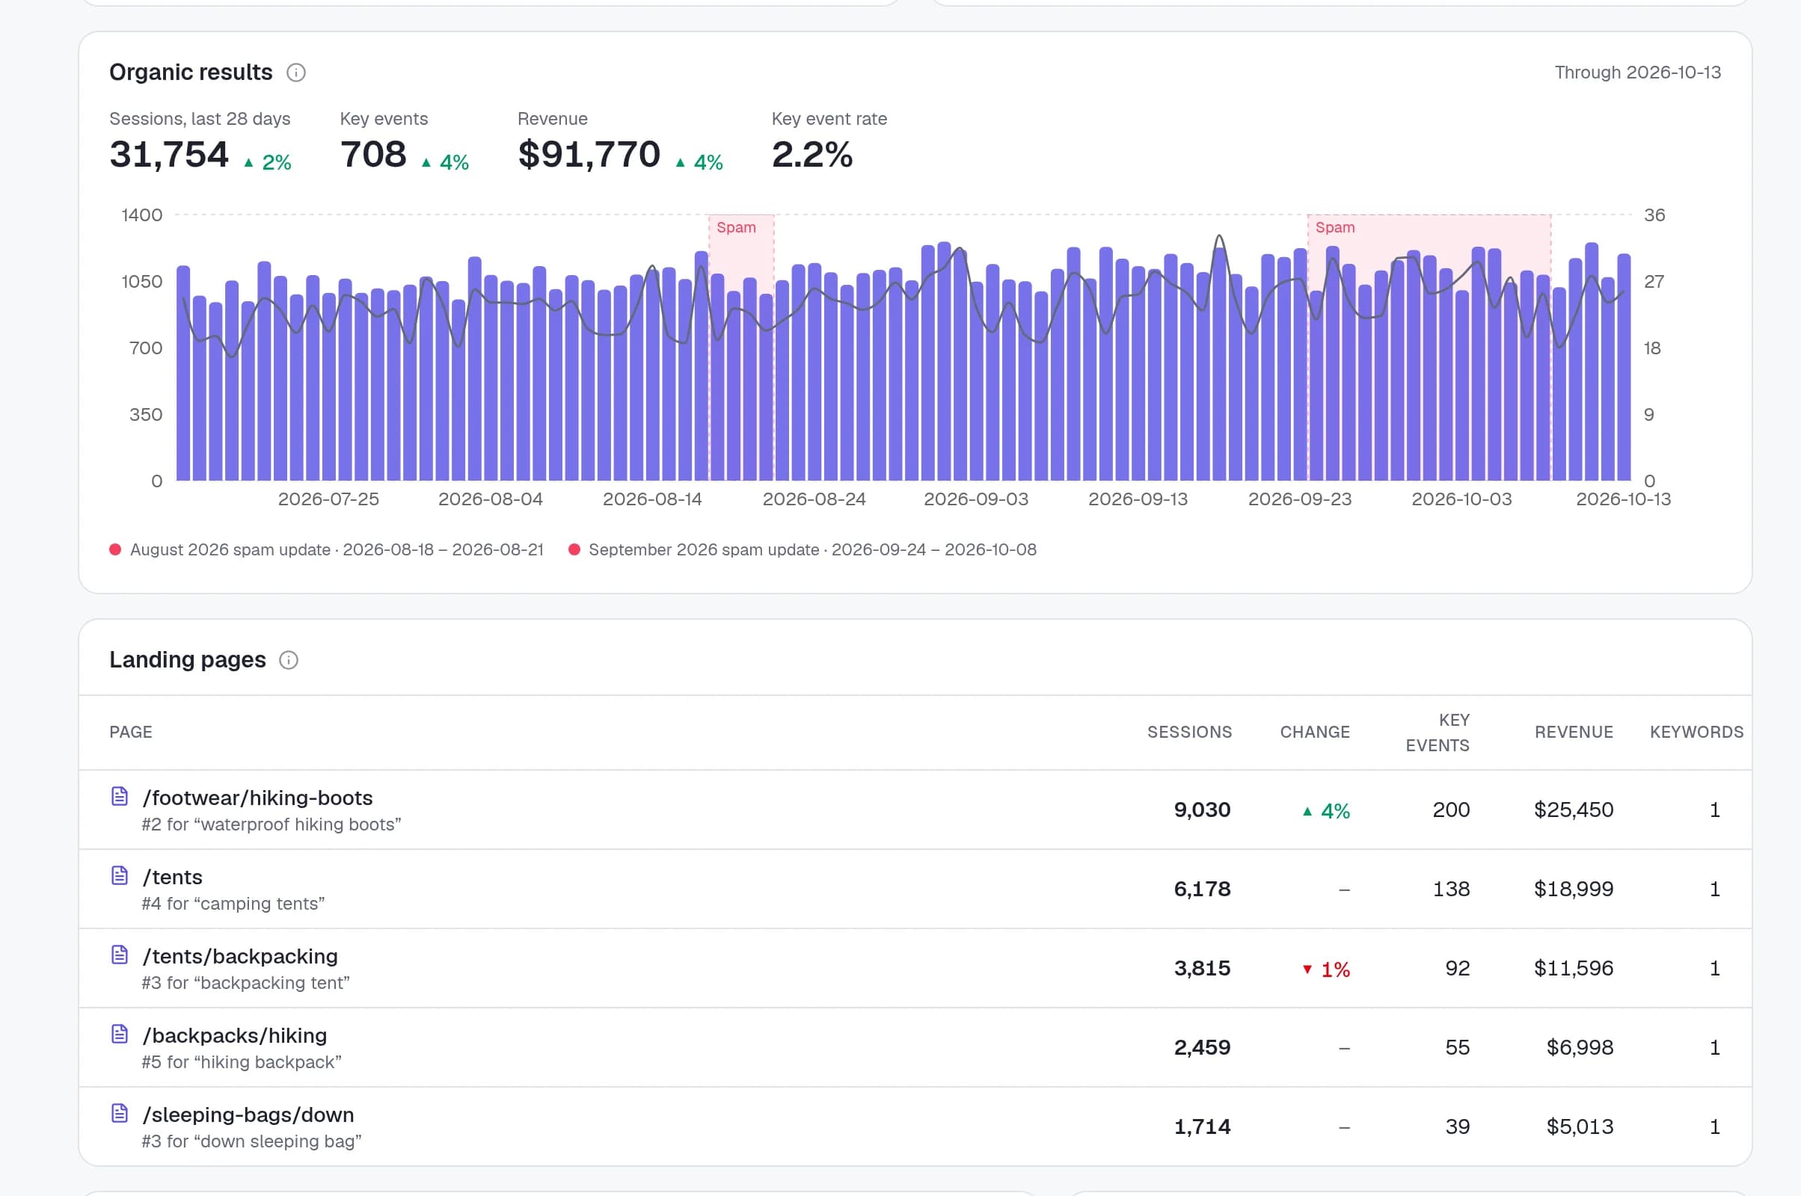Click the $6,998 revenue cell
1801x1196 pixels.
click(1580, 1048)
